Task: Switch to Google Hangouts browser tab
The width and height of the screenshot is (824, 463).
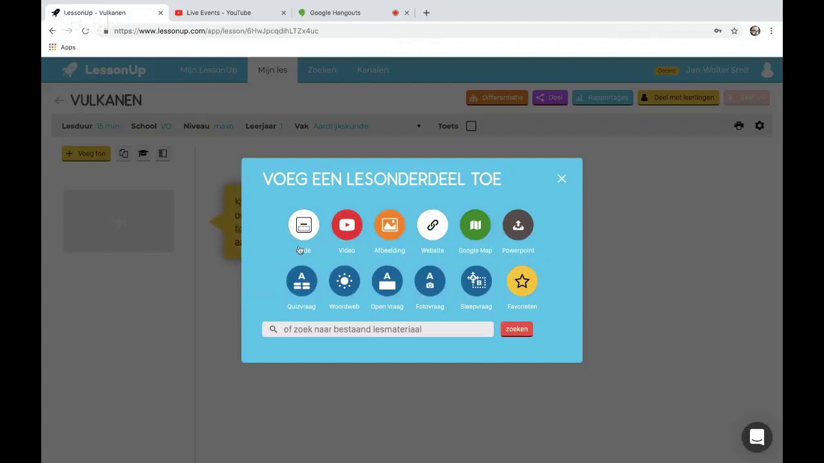Action: (335, 13)
